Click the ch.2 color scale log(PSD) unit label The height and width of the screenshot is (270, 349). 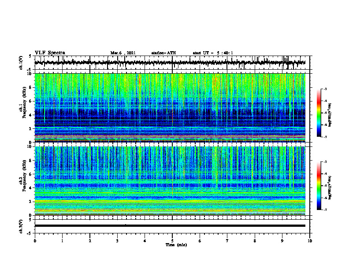click(330, 187)
